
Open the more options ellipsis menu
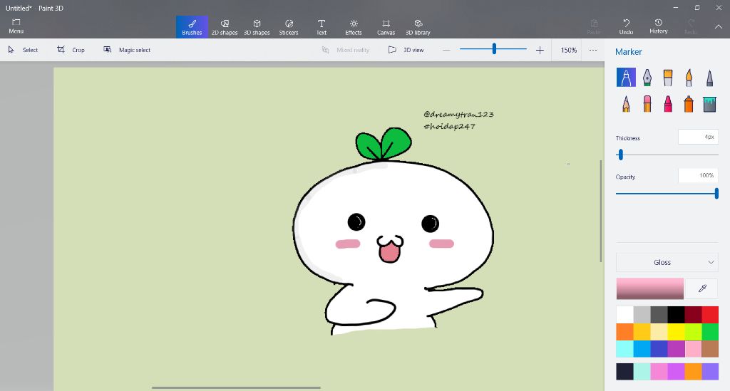click(592, 50)
